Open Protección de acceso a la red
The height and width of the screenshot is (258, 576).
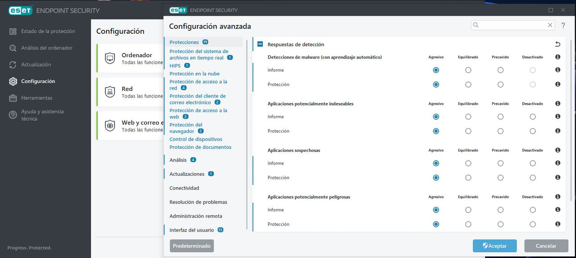click(x=198, y=85)
